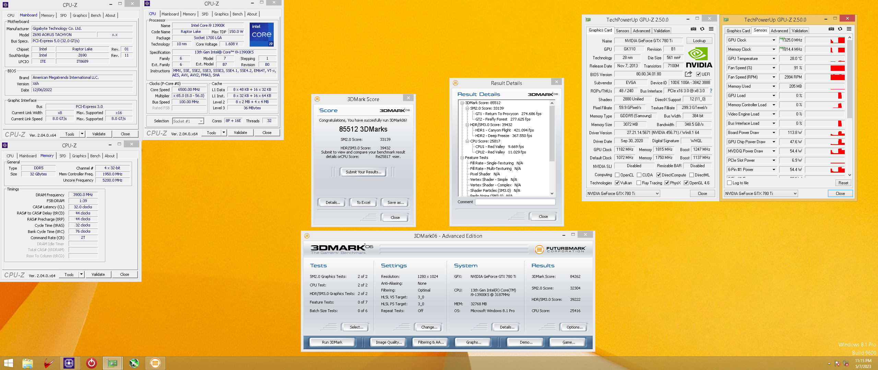Open the Windows Start button
878x370 pixels.
(x=9, y=363)
